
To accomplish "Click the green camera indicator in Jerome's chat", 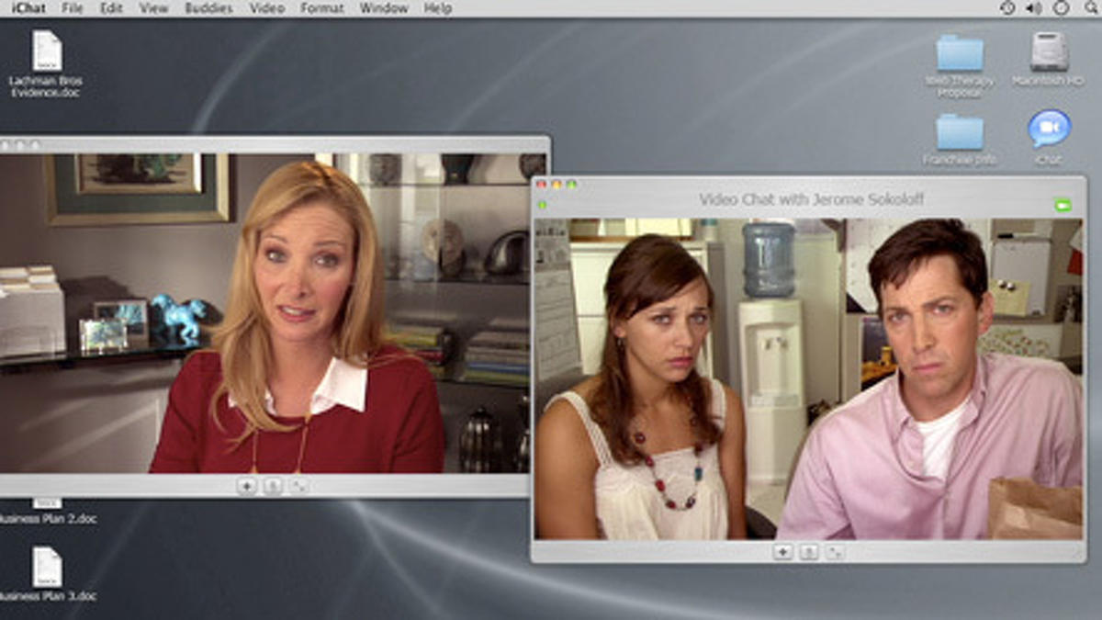I will [x=1063, y=205].
